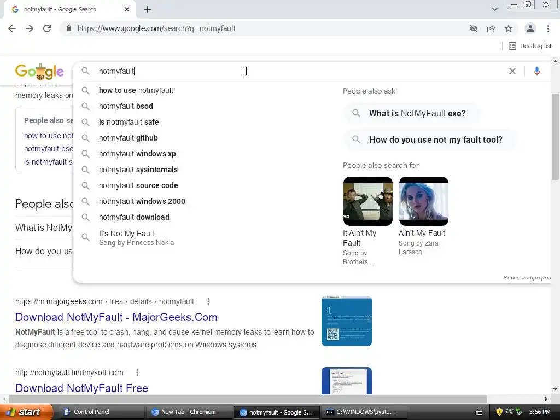Open the findmysoft result three-dot options
Image resolution: width=560 pixels, height=420 pixels.
(x=137, y=372)
